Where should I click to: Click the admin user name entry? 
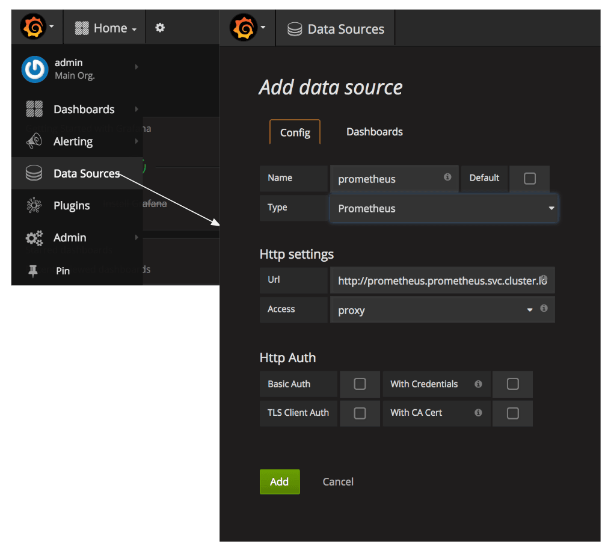point(69,63)
